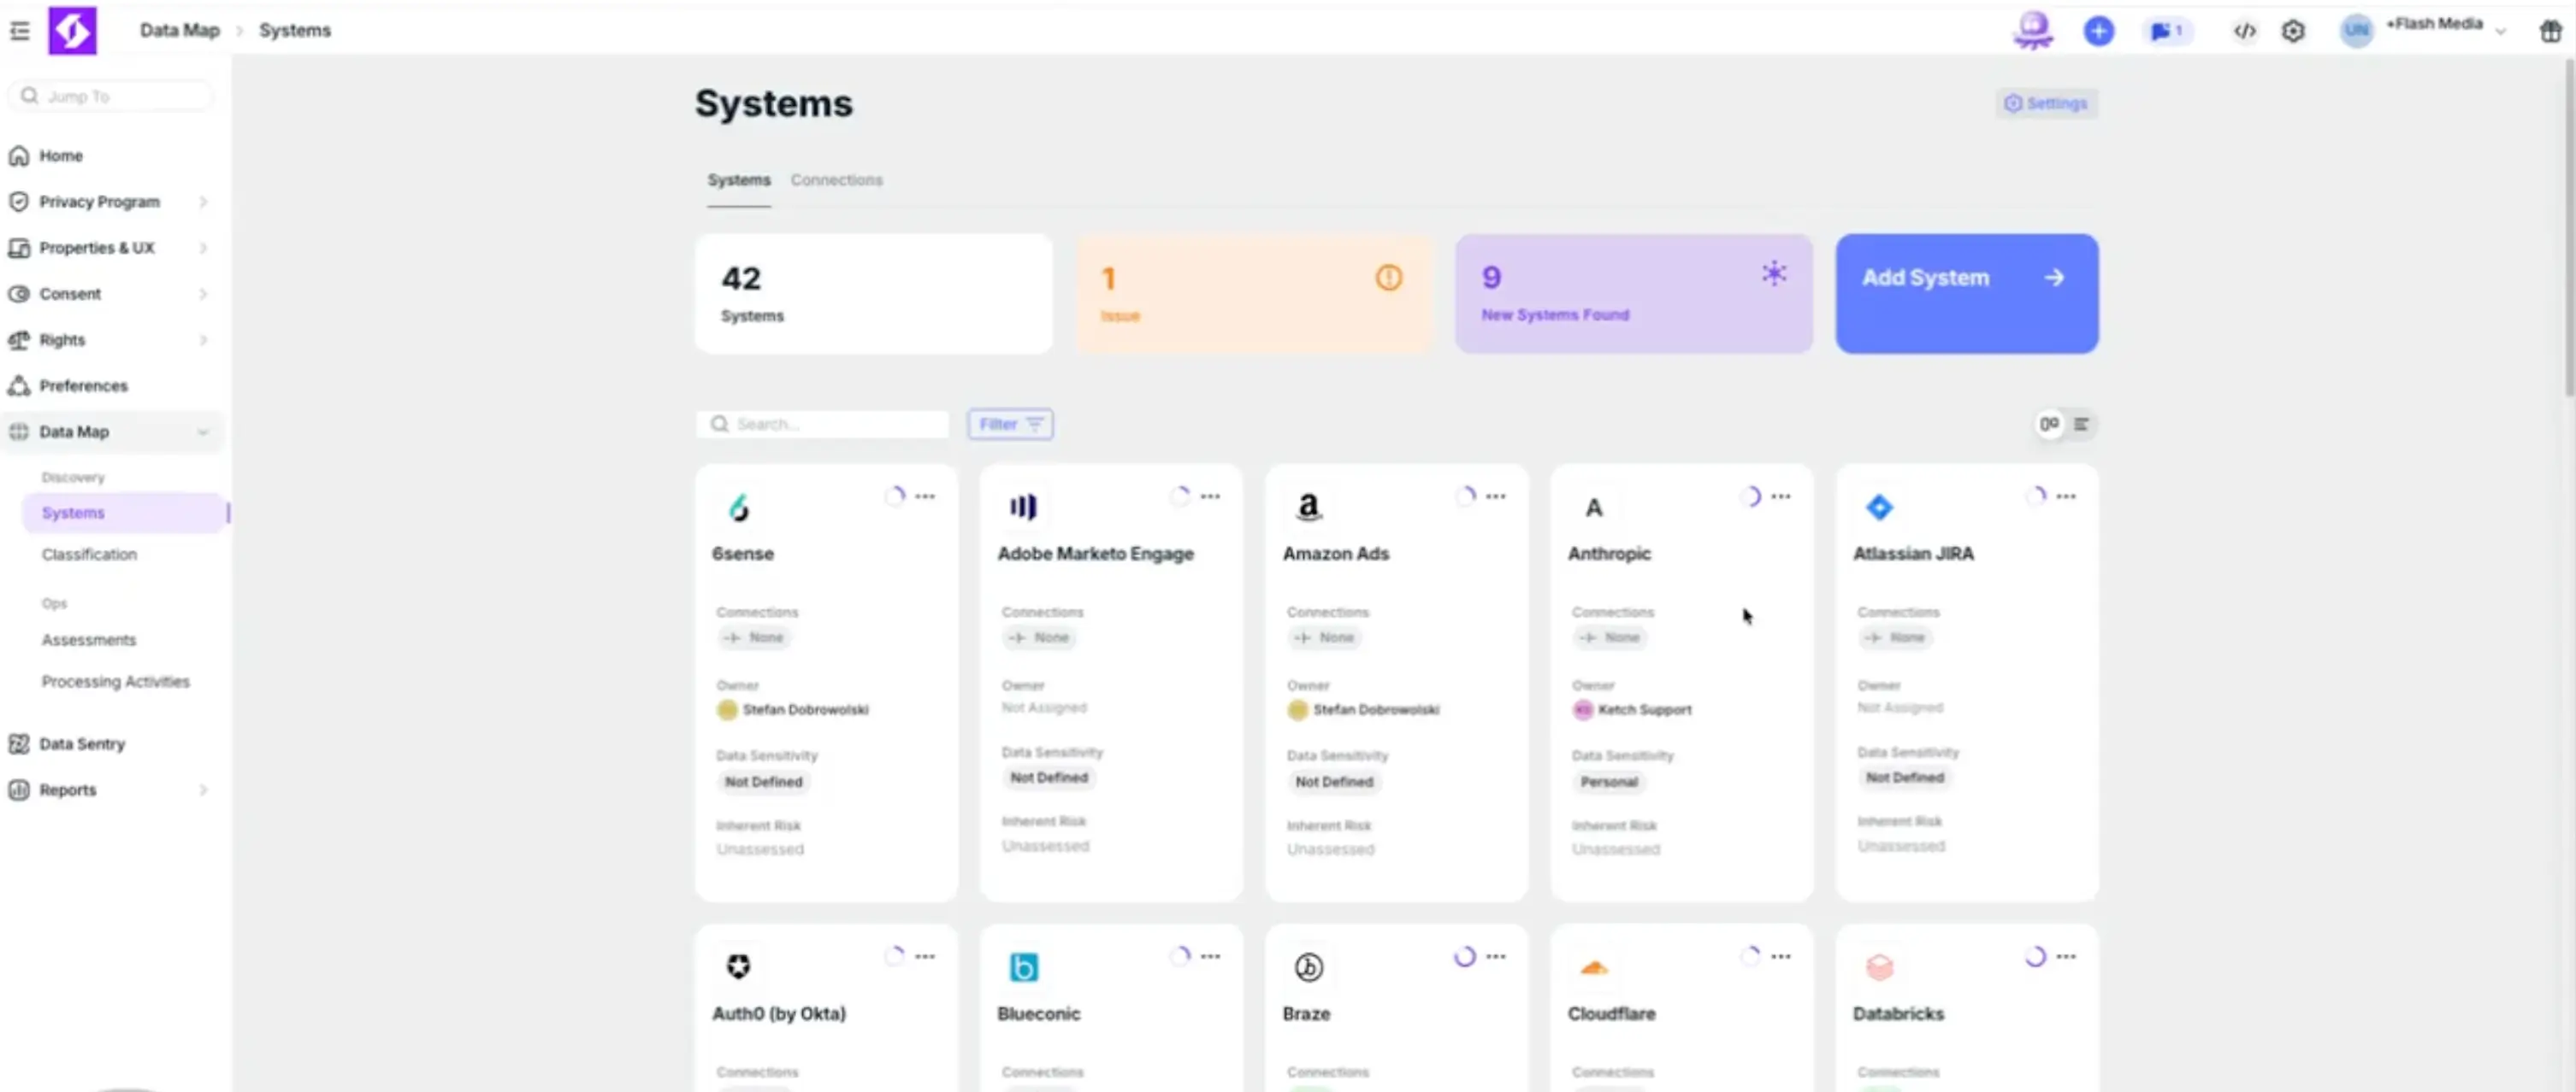Click the Amazon Ads logo icon
The width and height of the screenshot is (2576, 1092).
tap(1308, 508)
